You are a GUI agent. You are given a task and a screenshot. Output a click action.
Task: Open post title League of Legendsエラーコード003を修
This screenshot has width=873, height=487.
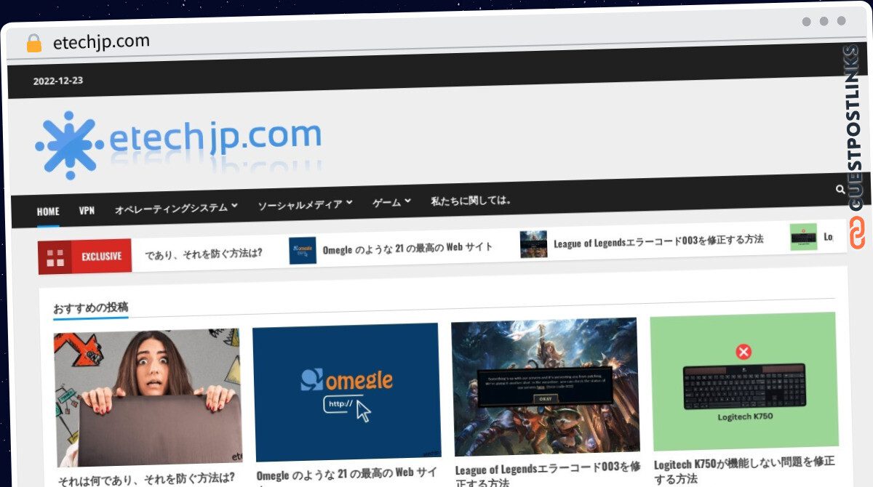548,468
